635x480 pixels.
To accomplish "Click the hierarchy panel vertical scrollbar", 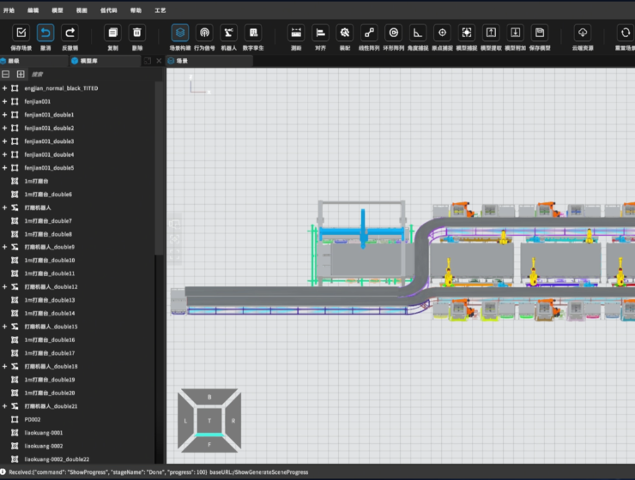I will pyautogui.click(x=159, y=168).
